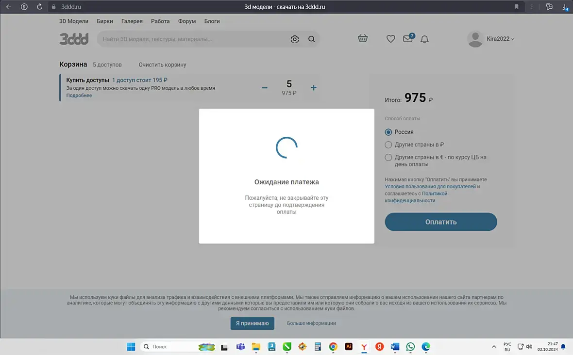Open Microsoft Edge from the taskbar
Screen dimensions: 573x355
tap(426, 347)
